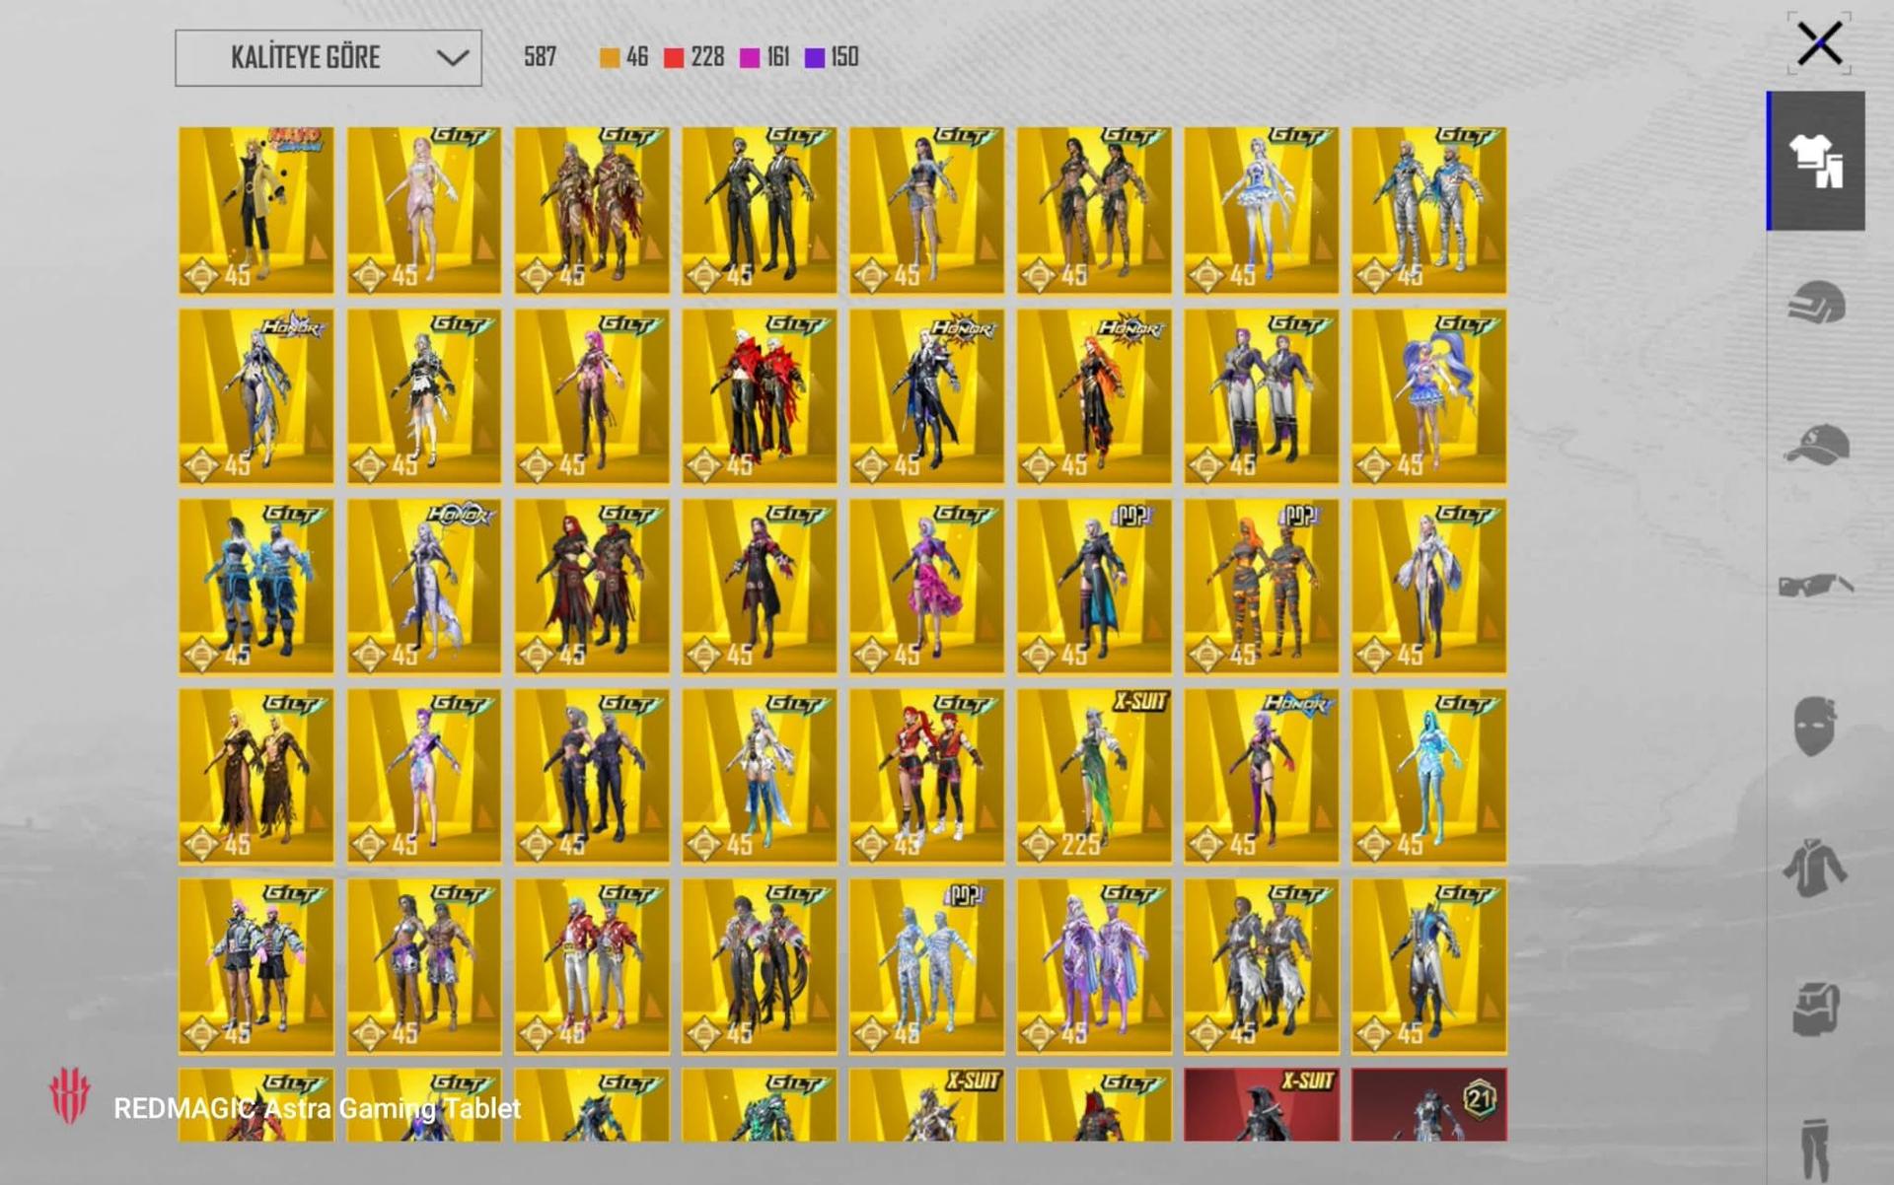
Task: Select the silver-blue mummy wrap outfit
Action: (926, 966)
